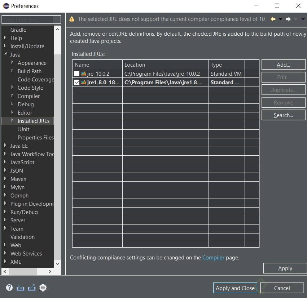This screenshot has height=298, width=307.
Task: Expand the Editor node under Java
Action: [x=13, y=112]
